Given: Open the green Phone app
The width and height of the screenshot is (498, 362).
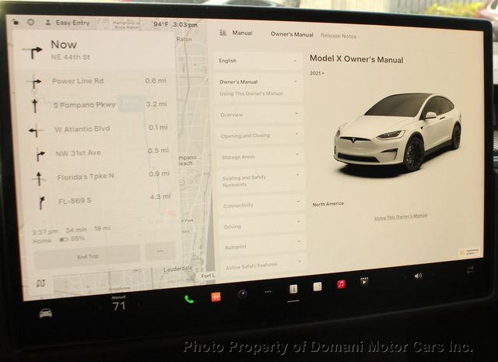Looking at the screenshot, I should coord(189,299).
